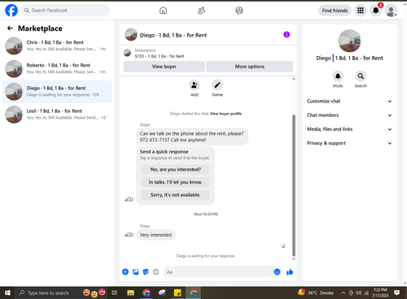Click the chat vertical scrollbar
Image resolution: width=407 pixels, height=299 pixels.
tap(294, 185)
